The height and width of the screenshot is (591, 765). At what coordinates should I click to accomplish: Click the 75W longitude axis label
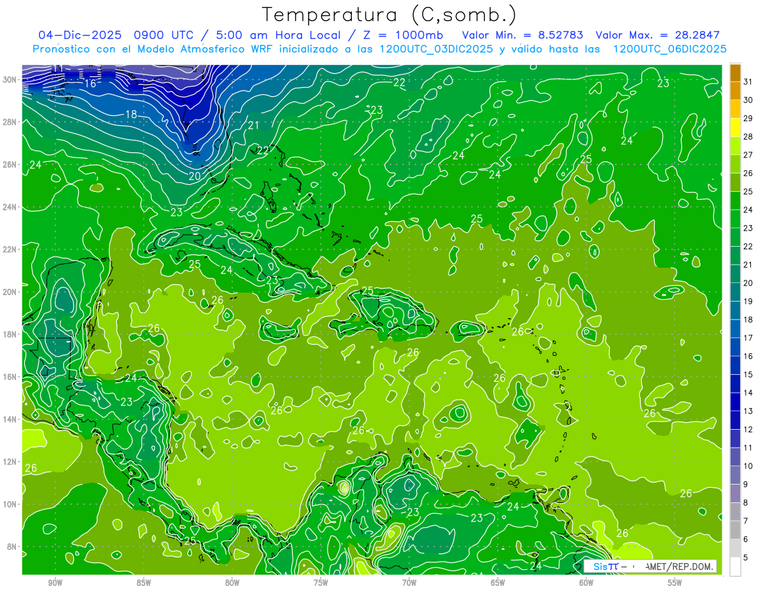point(321,583)
